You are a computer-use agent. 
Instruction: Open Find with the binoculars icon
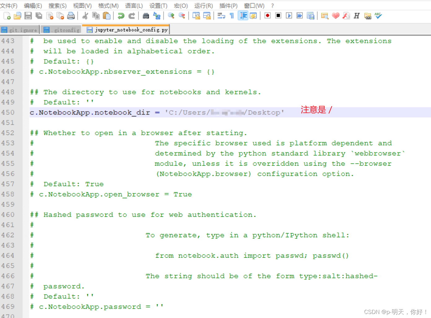tap(146, 16)
